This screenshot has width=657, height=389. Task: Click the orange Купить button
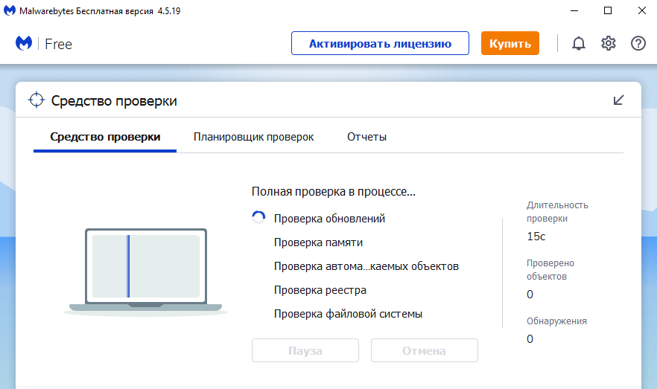click(x=510, y=43)
